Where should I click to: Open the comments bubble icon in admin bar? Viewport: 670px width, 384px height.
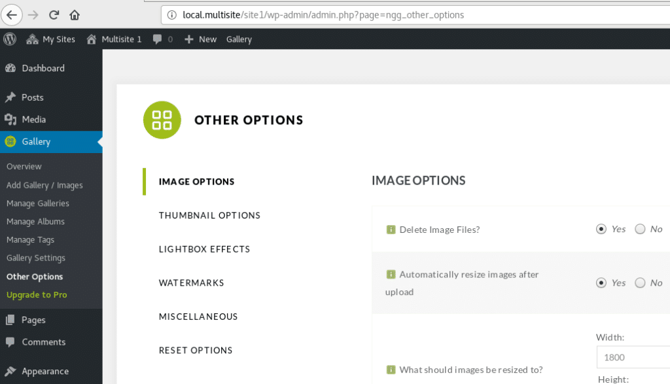158,39
